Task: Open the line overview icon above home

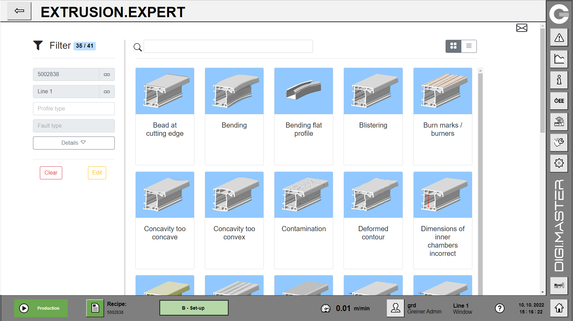Action: coord(559,286)
